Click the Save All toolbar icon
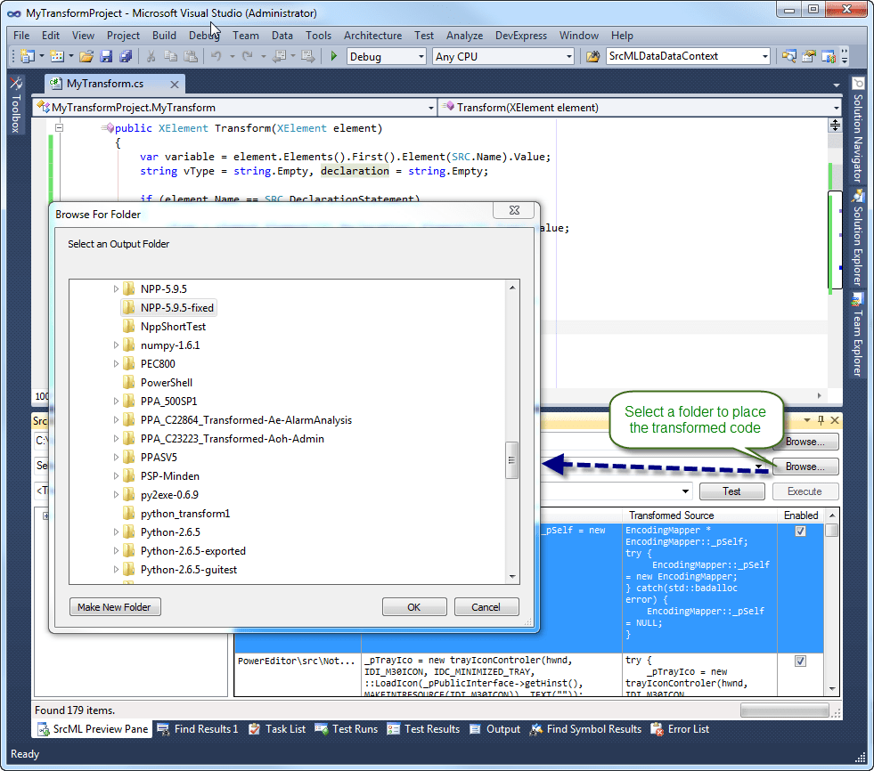Image resolution: width=874 pixels, height=771 pixels. [126, 56]
